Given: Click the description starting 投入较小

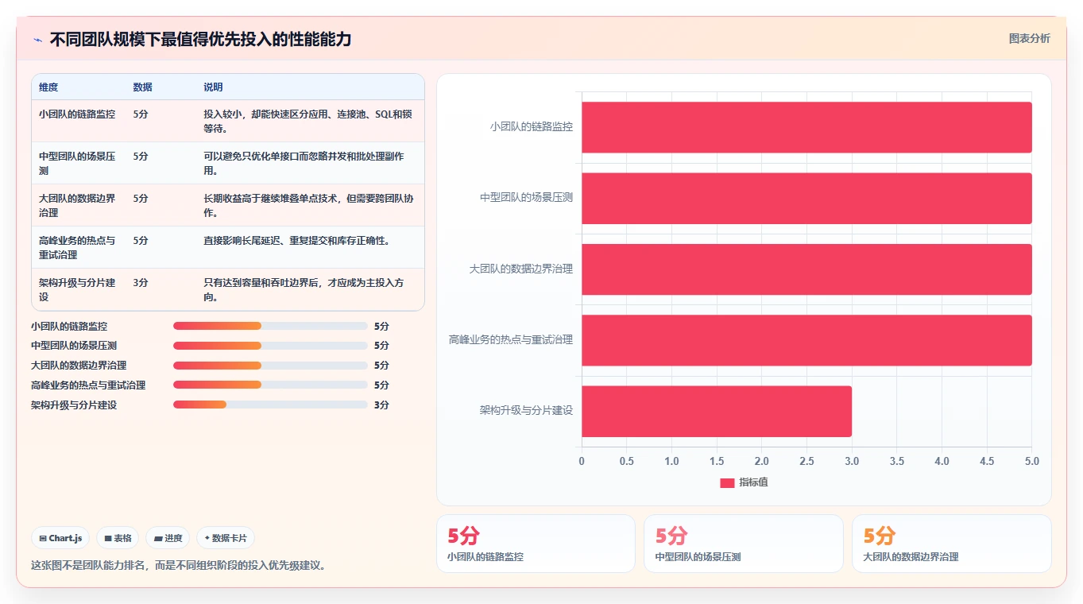Looking at the screenshot, I should pyautogui.click(x=307, y=121).
